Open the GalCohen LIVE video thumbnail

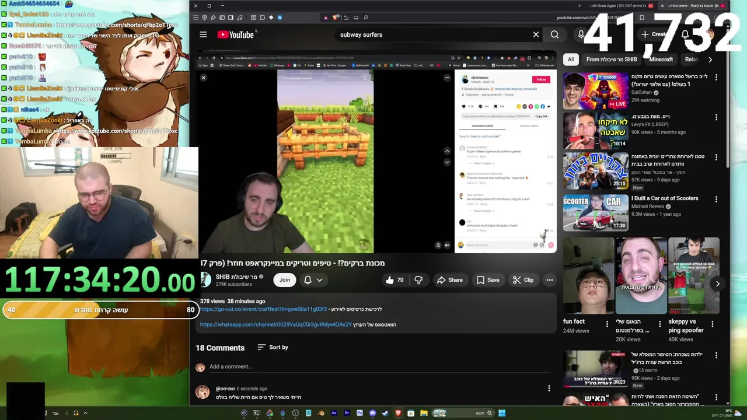tap(595, 91)
